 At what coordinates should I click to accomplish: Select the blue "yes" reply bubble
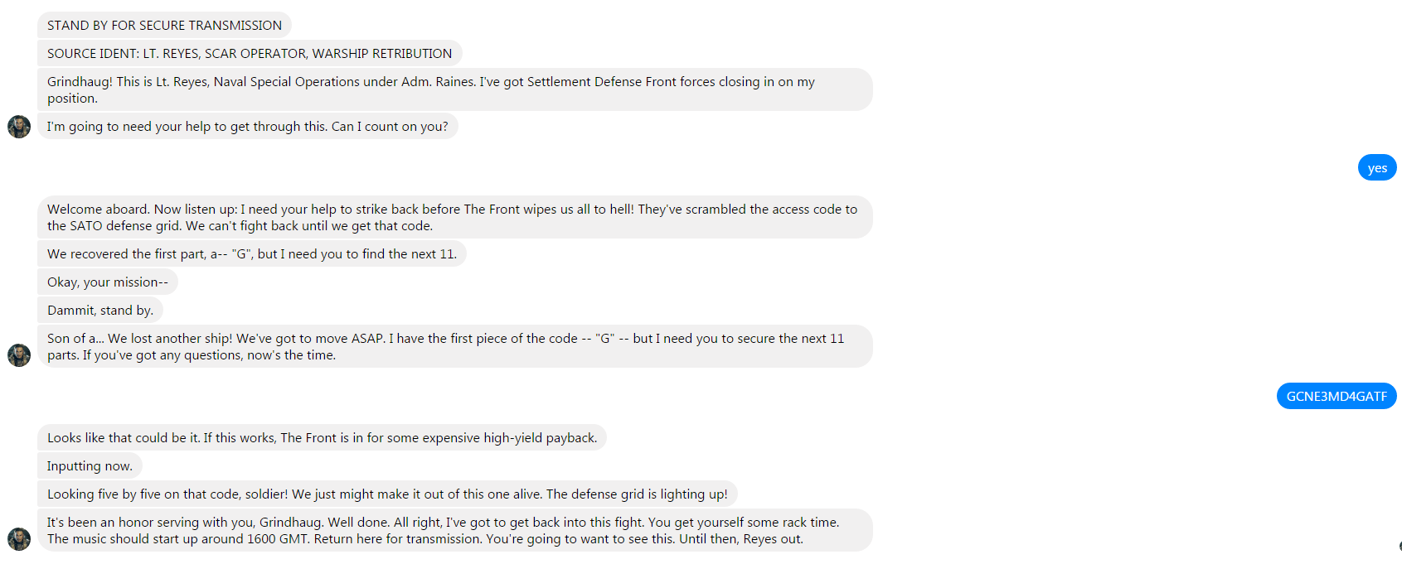1376,168
